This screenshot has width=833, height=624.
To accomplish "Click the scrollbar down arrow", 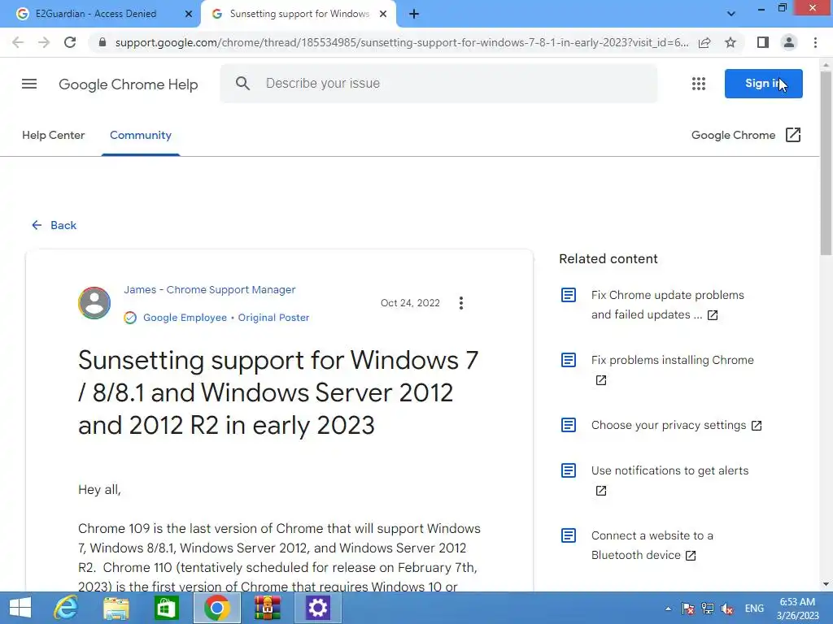I will tap(826, 585).
